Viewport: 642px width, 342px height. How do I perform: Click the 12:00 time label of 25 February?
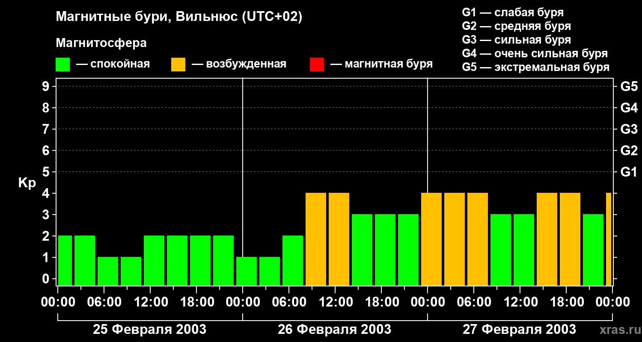150,302
